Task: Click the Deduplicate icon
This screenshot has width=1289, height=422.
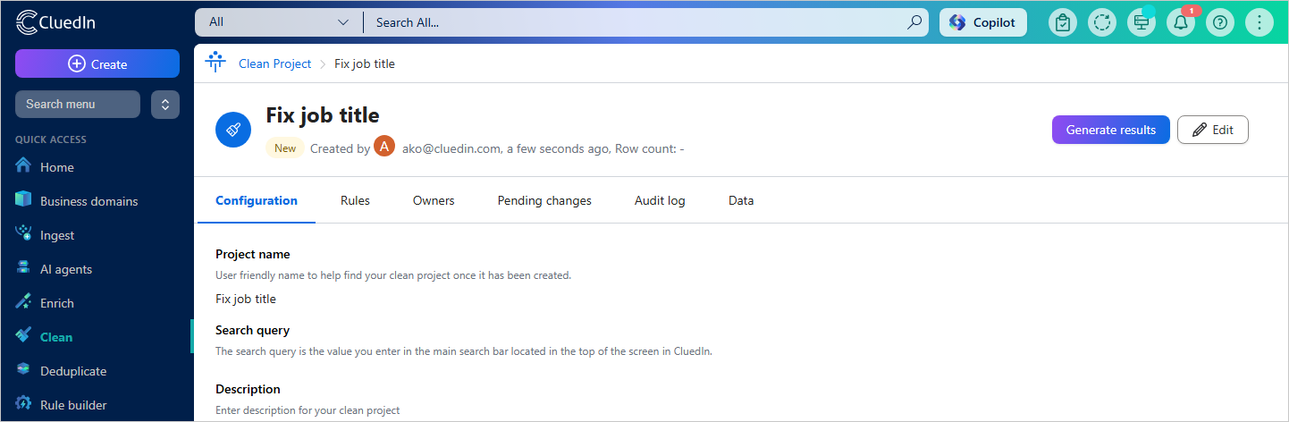Action: (24, 370)
